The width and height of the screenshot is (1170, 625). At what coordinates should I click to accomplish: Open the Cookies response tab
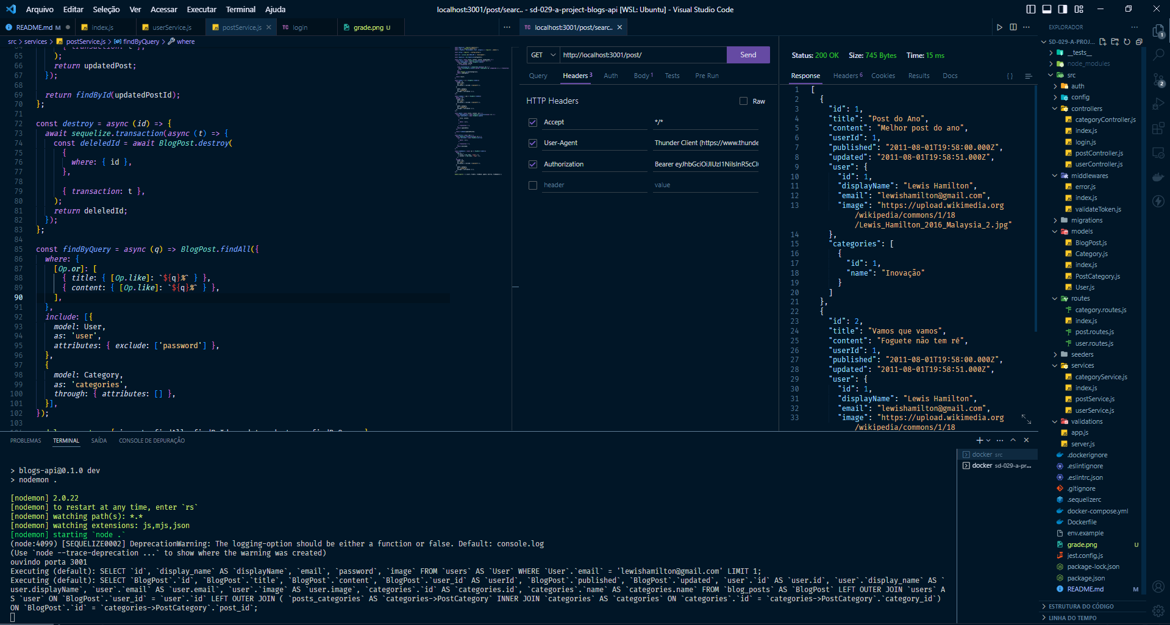(883, 76)
